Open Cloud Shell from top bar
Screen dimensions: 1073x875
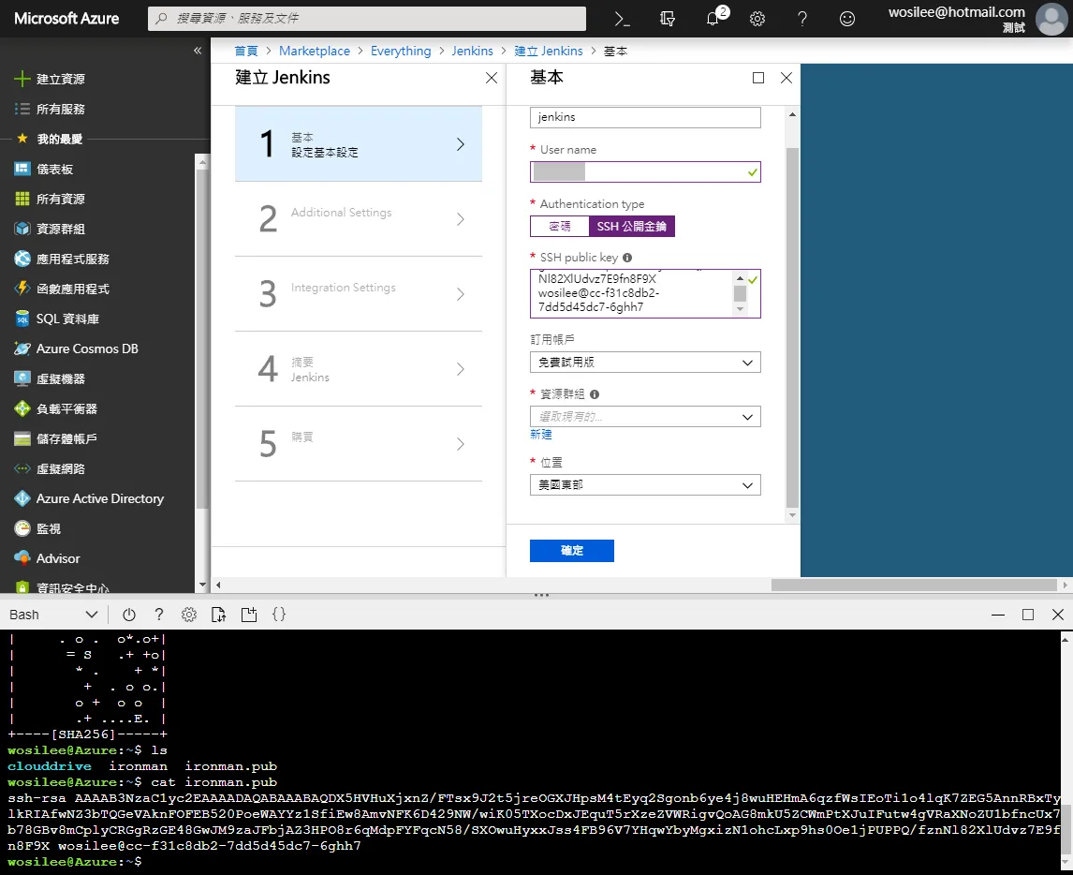[x=622, y=19]
